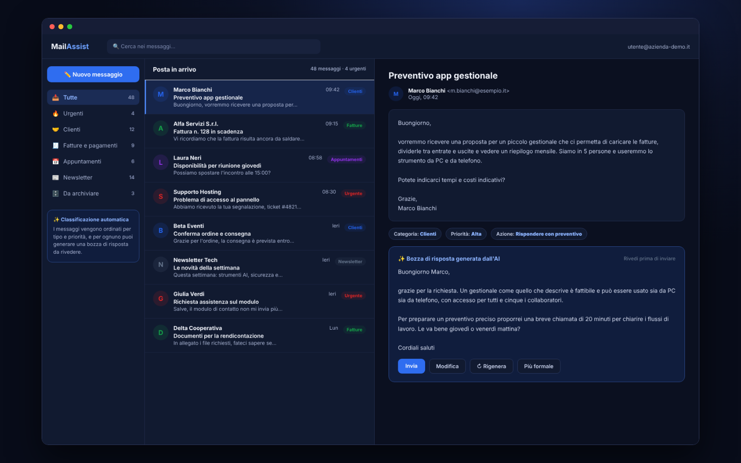Click the M avatar of Marco Bianchi in list
This screenshot has height=463, width=741.
pos(161,94)
